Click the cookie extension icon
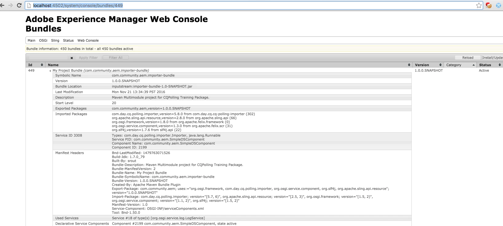The width and height of the screenshot is (503, 226). [x=489, y=6]
